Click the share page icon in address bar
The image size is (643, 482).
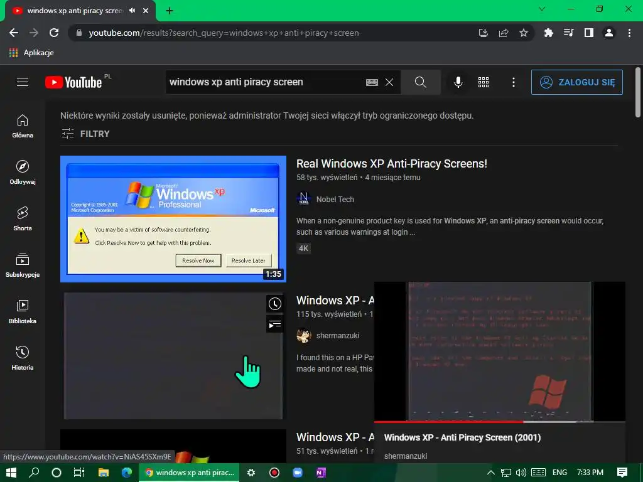coord(504,33)
